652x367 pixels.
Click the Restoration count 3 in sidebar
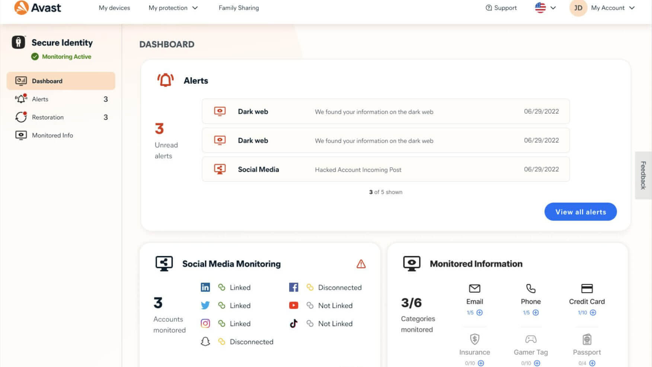[106, 117]
